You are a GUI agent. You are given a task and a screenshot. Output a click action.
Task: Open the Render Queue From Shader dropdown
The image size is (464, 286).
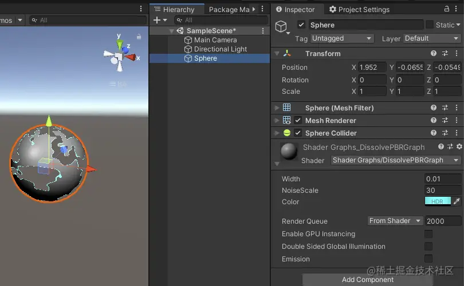tap(395, 221)
